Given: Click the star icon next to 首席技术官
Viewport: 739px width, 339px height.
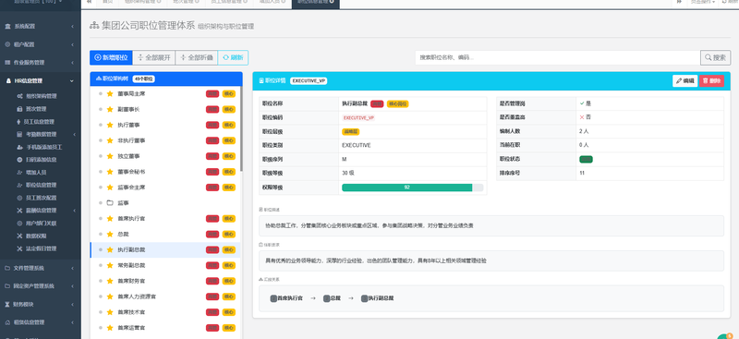Looking at the screenshot, I should 110,312.
